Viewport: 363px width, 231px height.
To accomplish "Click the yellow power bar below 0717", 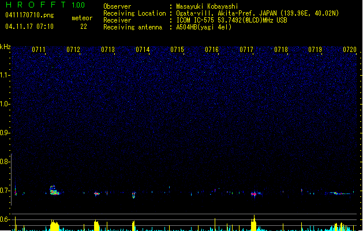I will point(254,223).
